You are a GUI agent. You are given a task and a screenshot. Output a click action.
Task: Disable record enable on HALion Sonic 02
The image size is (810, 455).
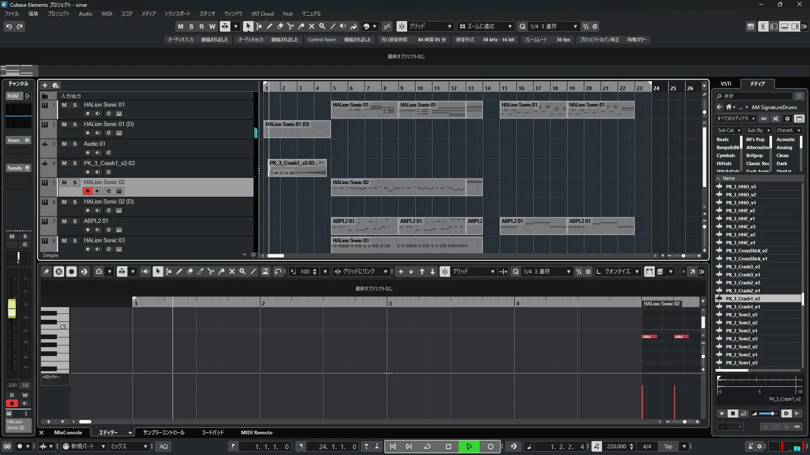tap(87, 191)
